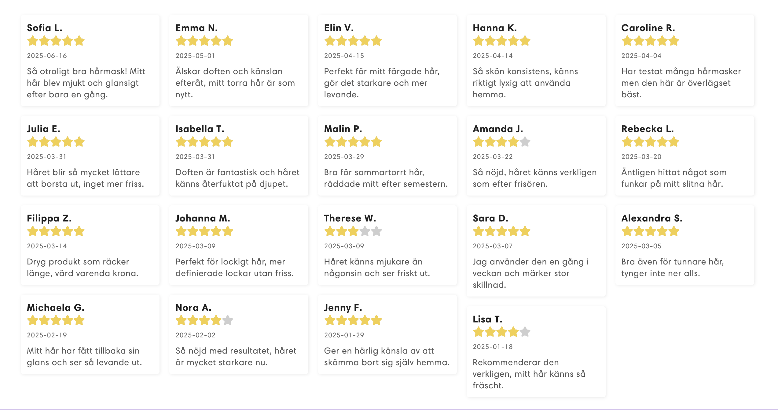Click the gray star in Nora A.'s rating

[228, 320]
